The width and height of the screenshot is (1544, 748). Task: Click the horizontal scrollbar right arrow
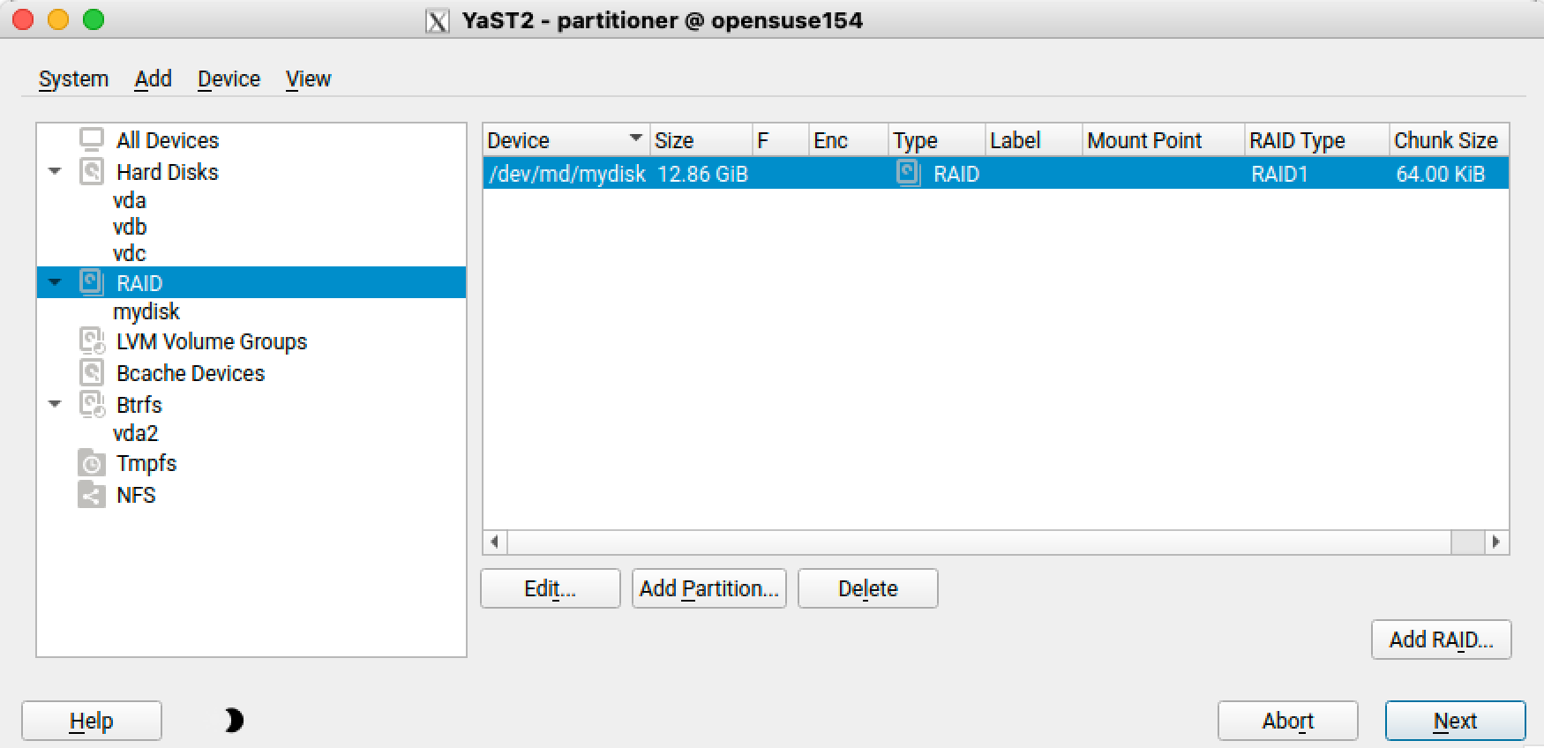click(1496, 542)
